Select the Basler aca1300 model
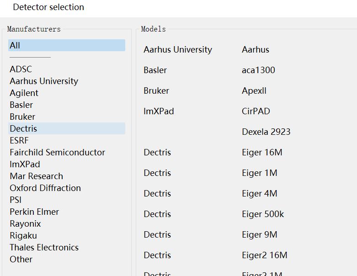The image size is (357, 276). pos(258,70)
